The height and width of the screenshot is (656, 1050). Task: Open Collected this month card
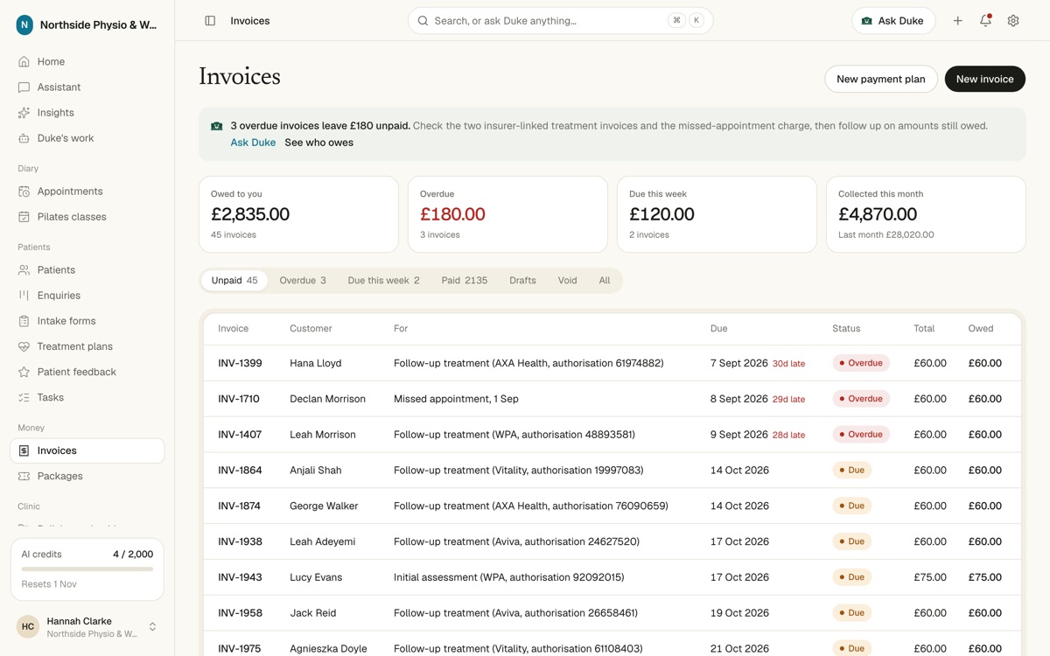926,214
